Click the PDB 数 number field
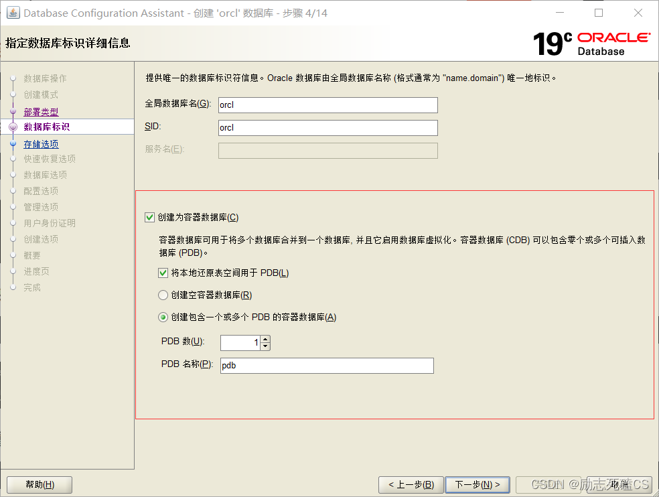 [240, 343]
